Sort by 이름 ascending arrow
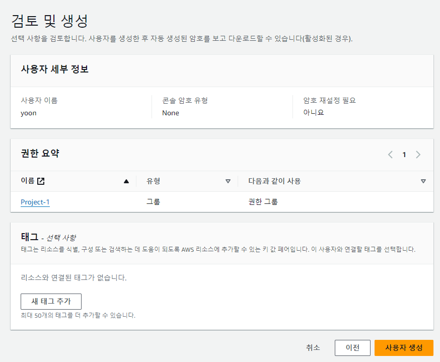This screenshot has height=362, width=440. coord(126,181)
